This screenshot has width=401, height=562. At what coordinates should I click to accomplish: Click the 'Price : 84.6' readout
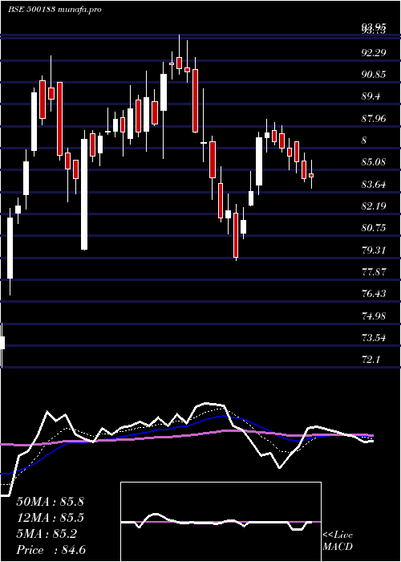(51, 550)
